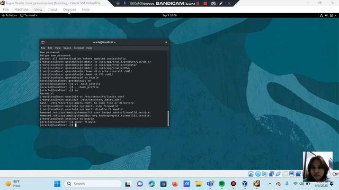Click the Windows taskbar Search box

(93, 184)
